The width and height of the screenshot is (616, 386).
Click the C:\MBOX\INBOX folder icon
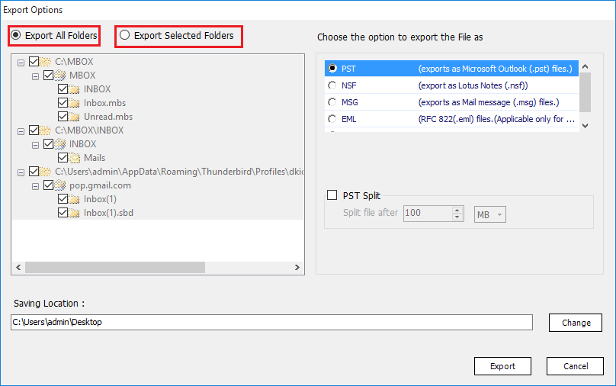coord(46,130)
